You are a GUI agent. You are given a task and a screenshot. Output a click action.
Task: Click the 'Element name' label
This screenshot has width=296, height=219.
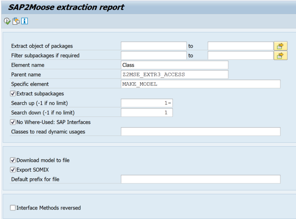(x=28, y=65)
